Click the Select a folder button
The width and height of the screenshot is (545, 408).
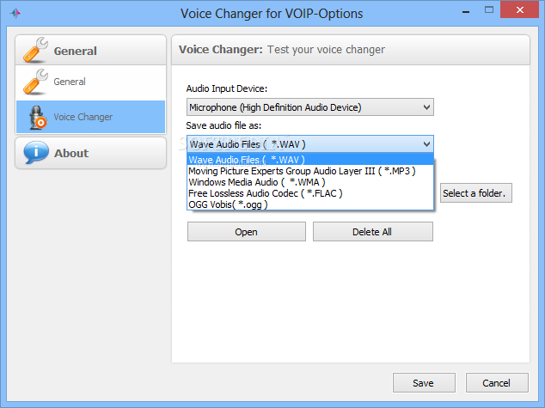click(x=476, y=193)
